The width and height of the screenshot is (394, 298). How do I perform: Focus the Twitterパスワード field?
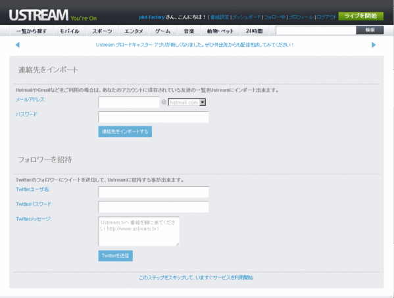click(x=153, y=207)
